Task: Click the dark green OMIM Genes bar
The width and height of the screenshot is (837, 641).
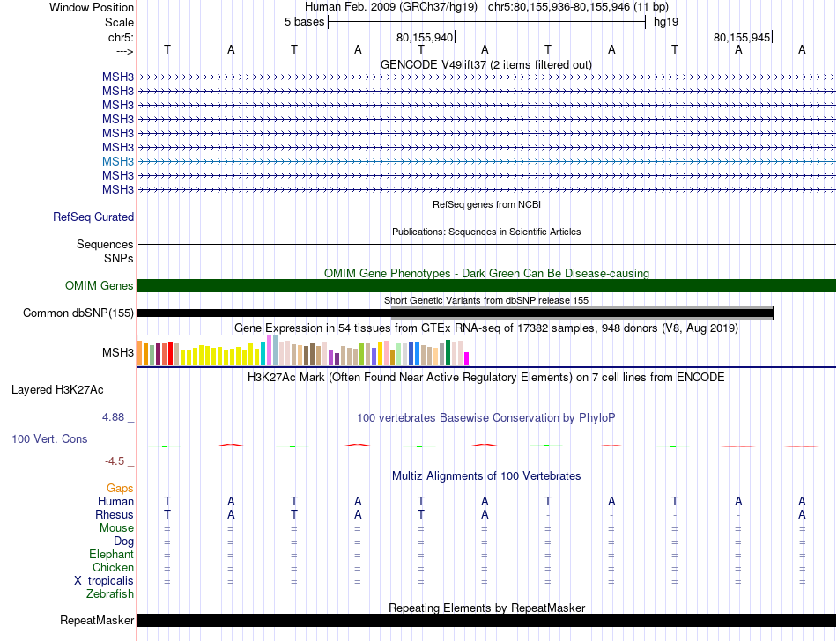Action: coord(487,286)
